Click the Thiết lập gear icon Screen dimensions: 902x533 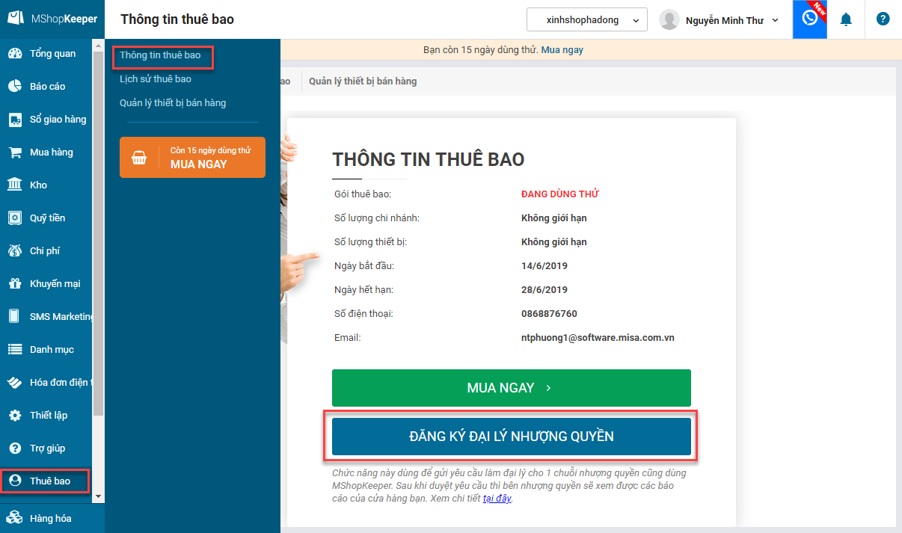click(15, 416)
